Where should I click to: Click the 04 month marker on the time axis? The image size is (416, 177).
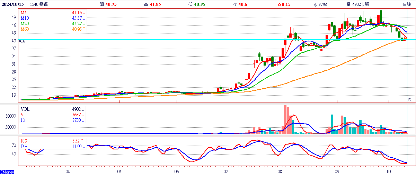(x=68, y=171)
